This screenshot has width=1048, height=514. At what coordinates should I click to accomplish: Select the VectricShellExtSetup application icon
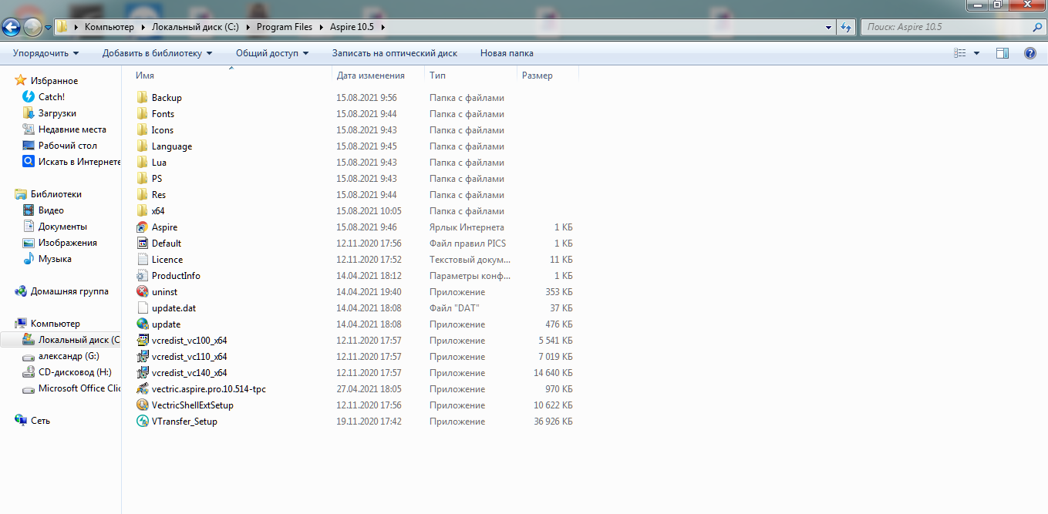142,405
